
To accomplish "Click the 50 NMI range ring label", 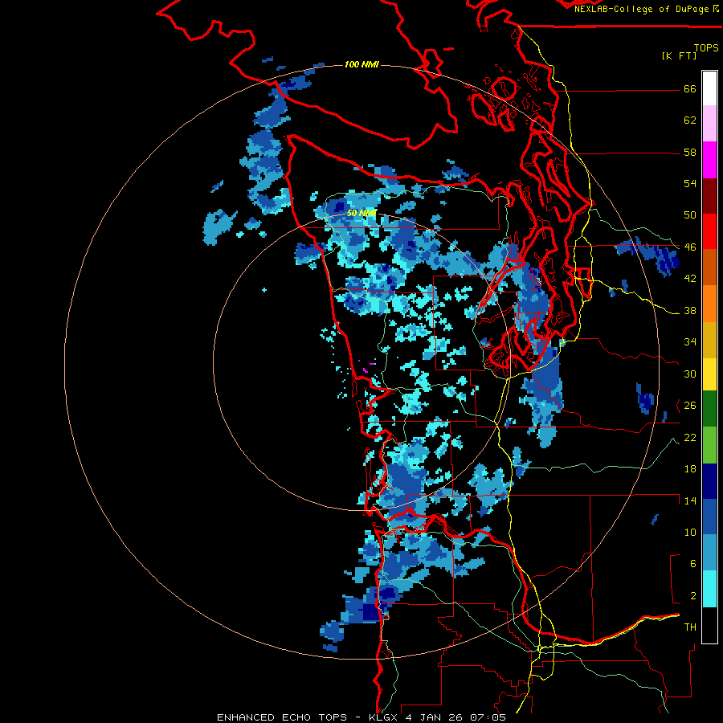I will (361, 213).
